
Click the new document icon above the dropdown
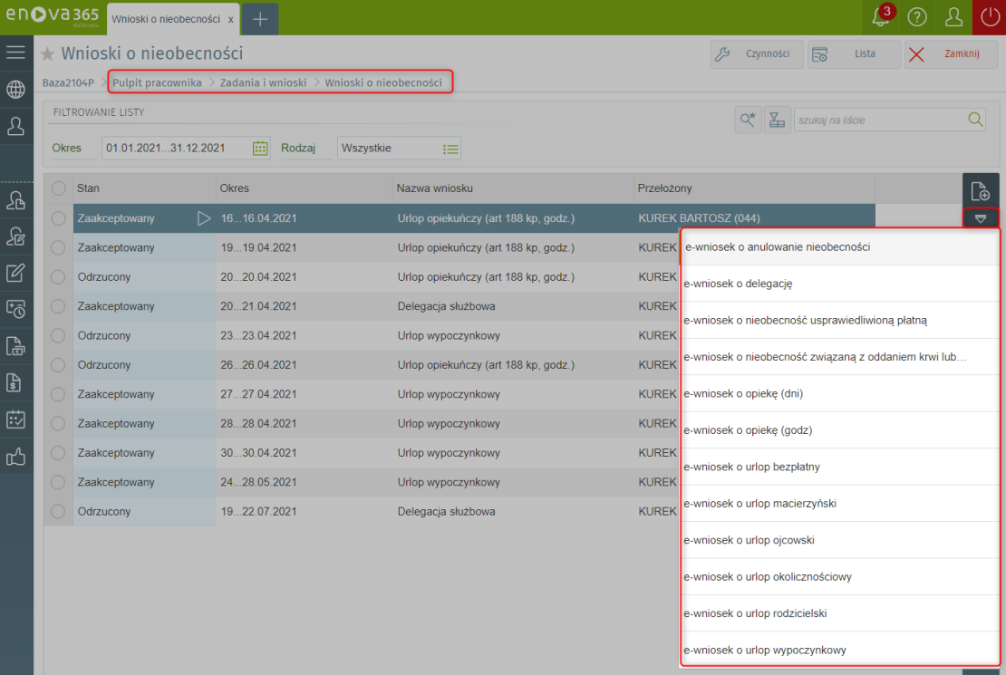pos(980,191)
